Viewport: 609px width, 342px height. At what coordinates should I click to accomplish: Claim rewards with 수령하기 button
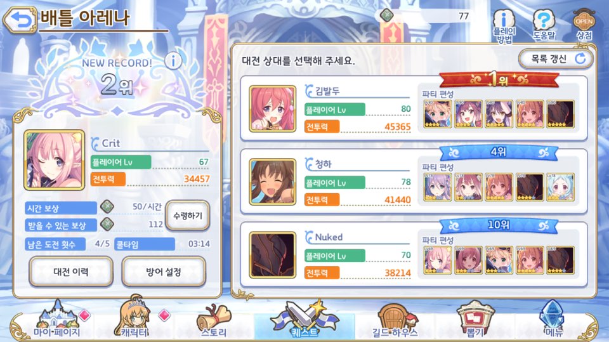188,215
